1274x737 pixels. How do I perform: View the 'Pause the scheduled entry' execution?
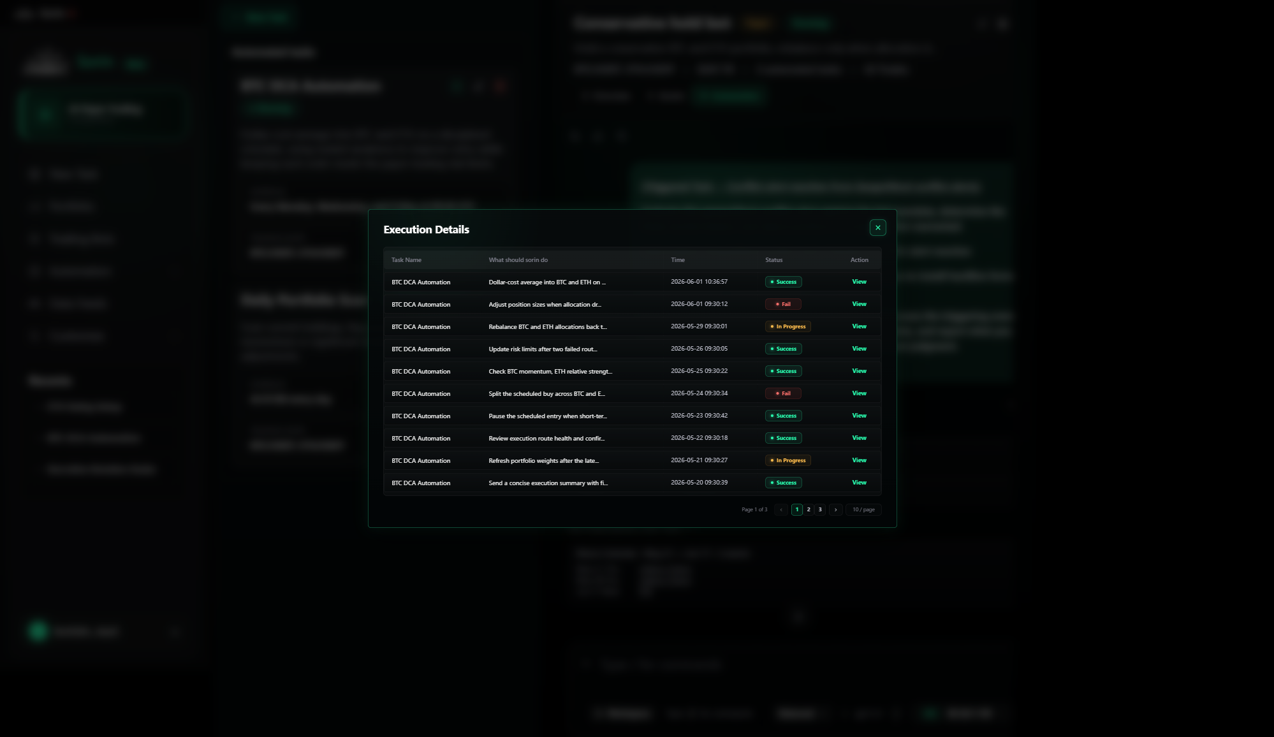[x=859, y=416]
